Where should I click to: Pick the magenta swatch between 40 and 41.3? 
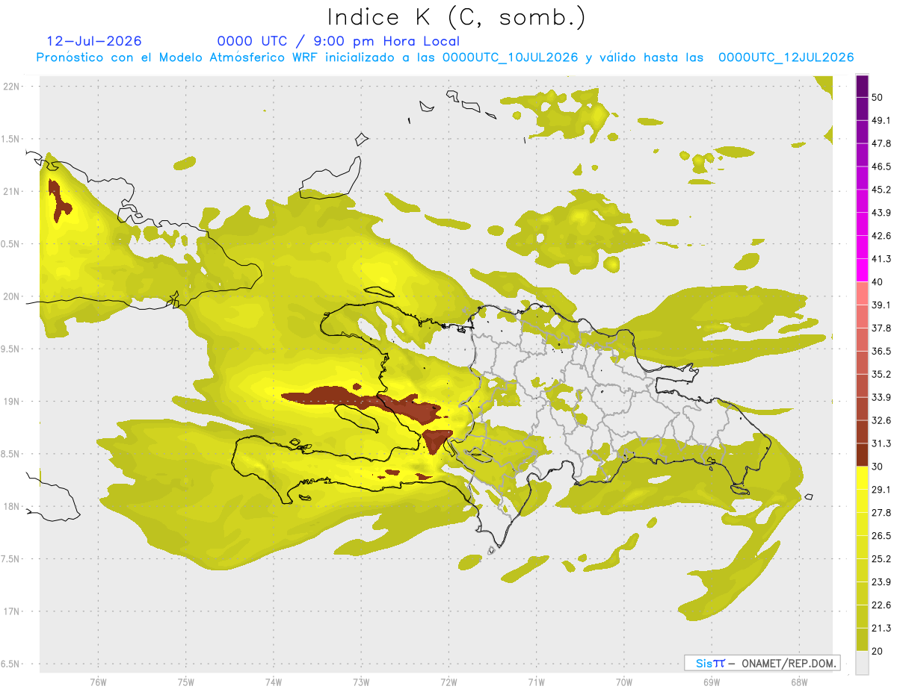863,270
